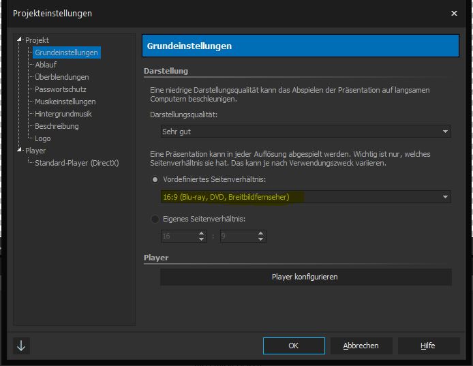Select the Eigenes Seitenverhältnis radio button
The width and height of the screenshot is (473, 366).
click(155, 219)
